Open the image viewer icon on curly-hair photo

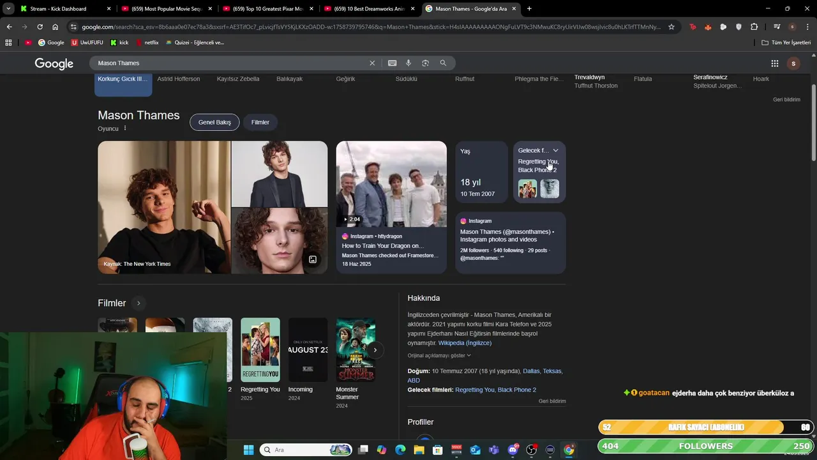pos(313,259)
